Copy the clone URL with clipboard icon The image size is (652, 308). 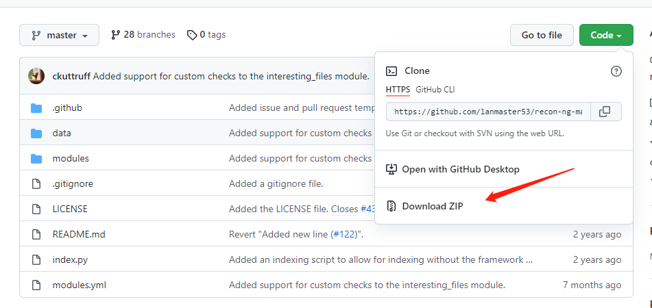coord(605,112)
